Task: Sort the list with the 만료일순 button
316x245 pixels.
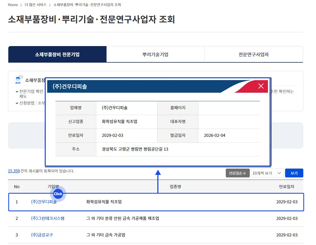Action: coord(237,173)
